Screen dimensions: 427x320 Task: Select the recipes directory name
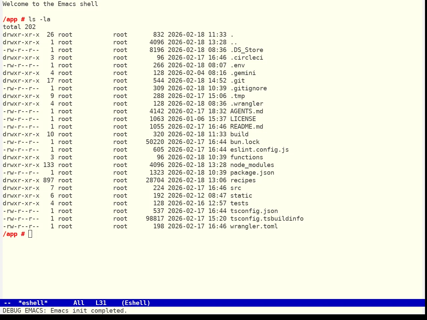(243, 180)
